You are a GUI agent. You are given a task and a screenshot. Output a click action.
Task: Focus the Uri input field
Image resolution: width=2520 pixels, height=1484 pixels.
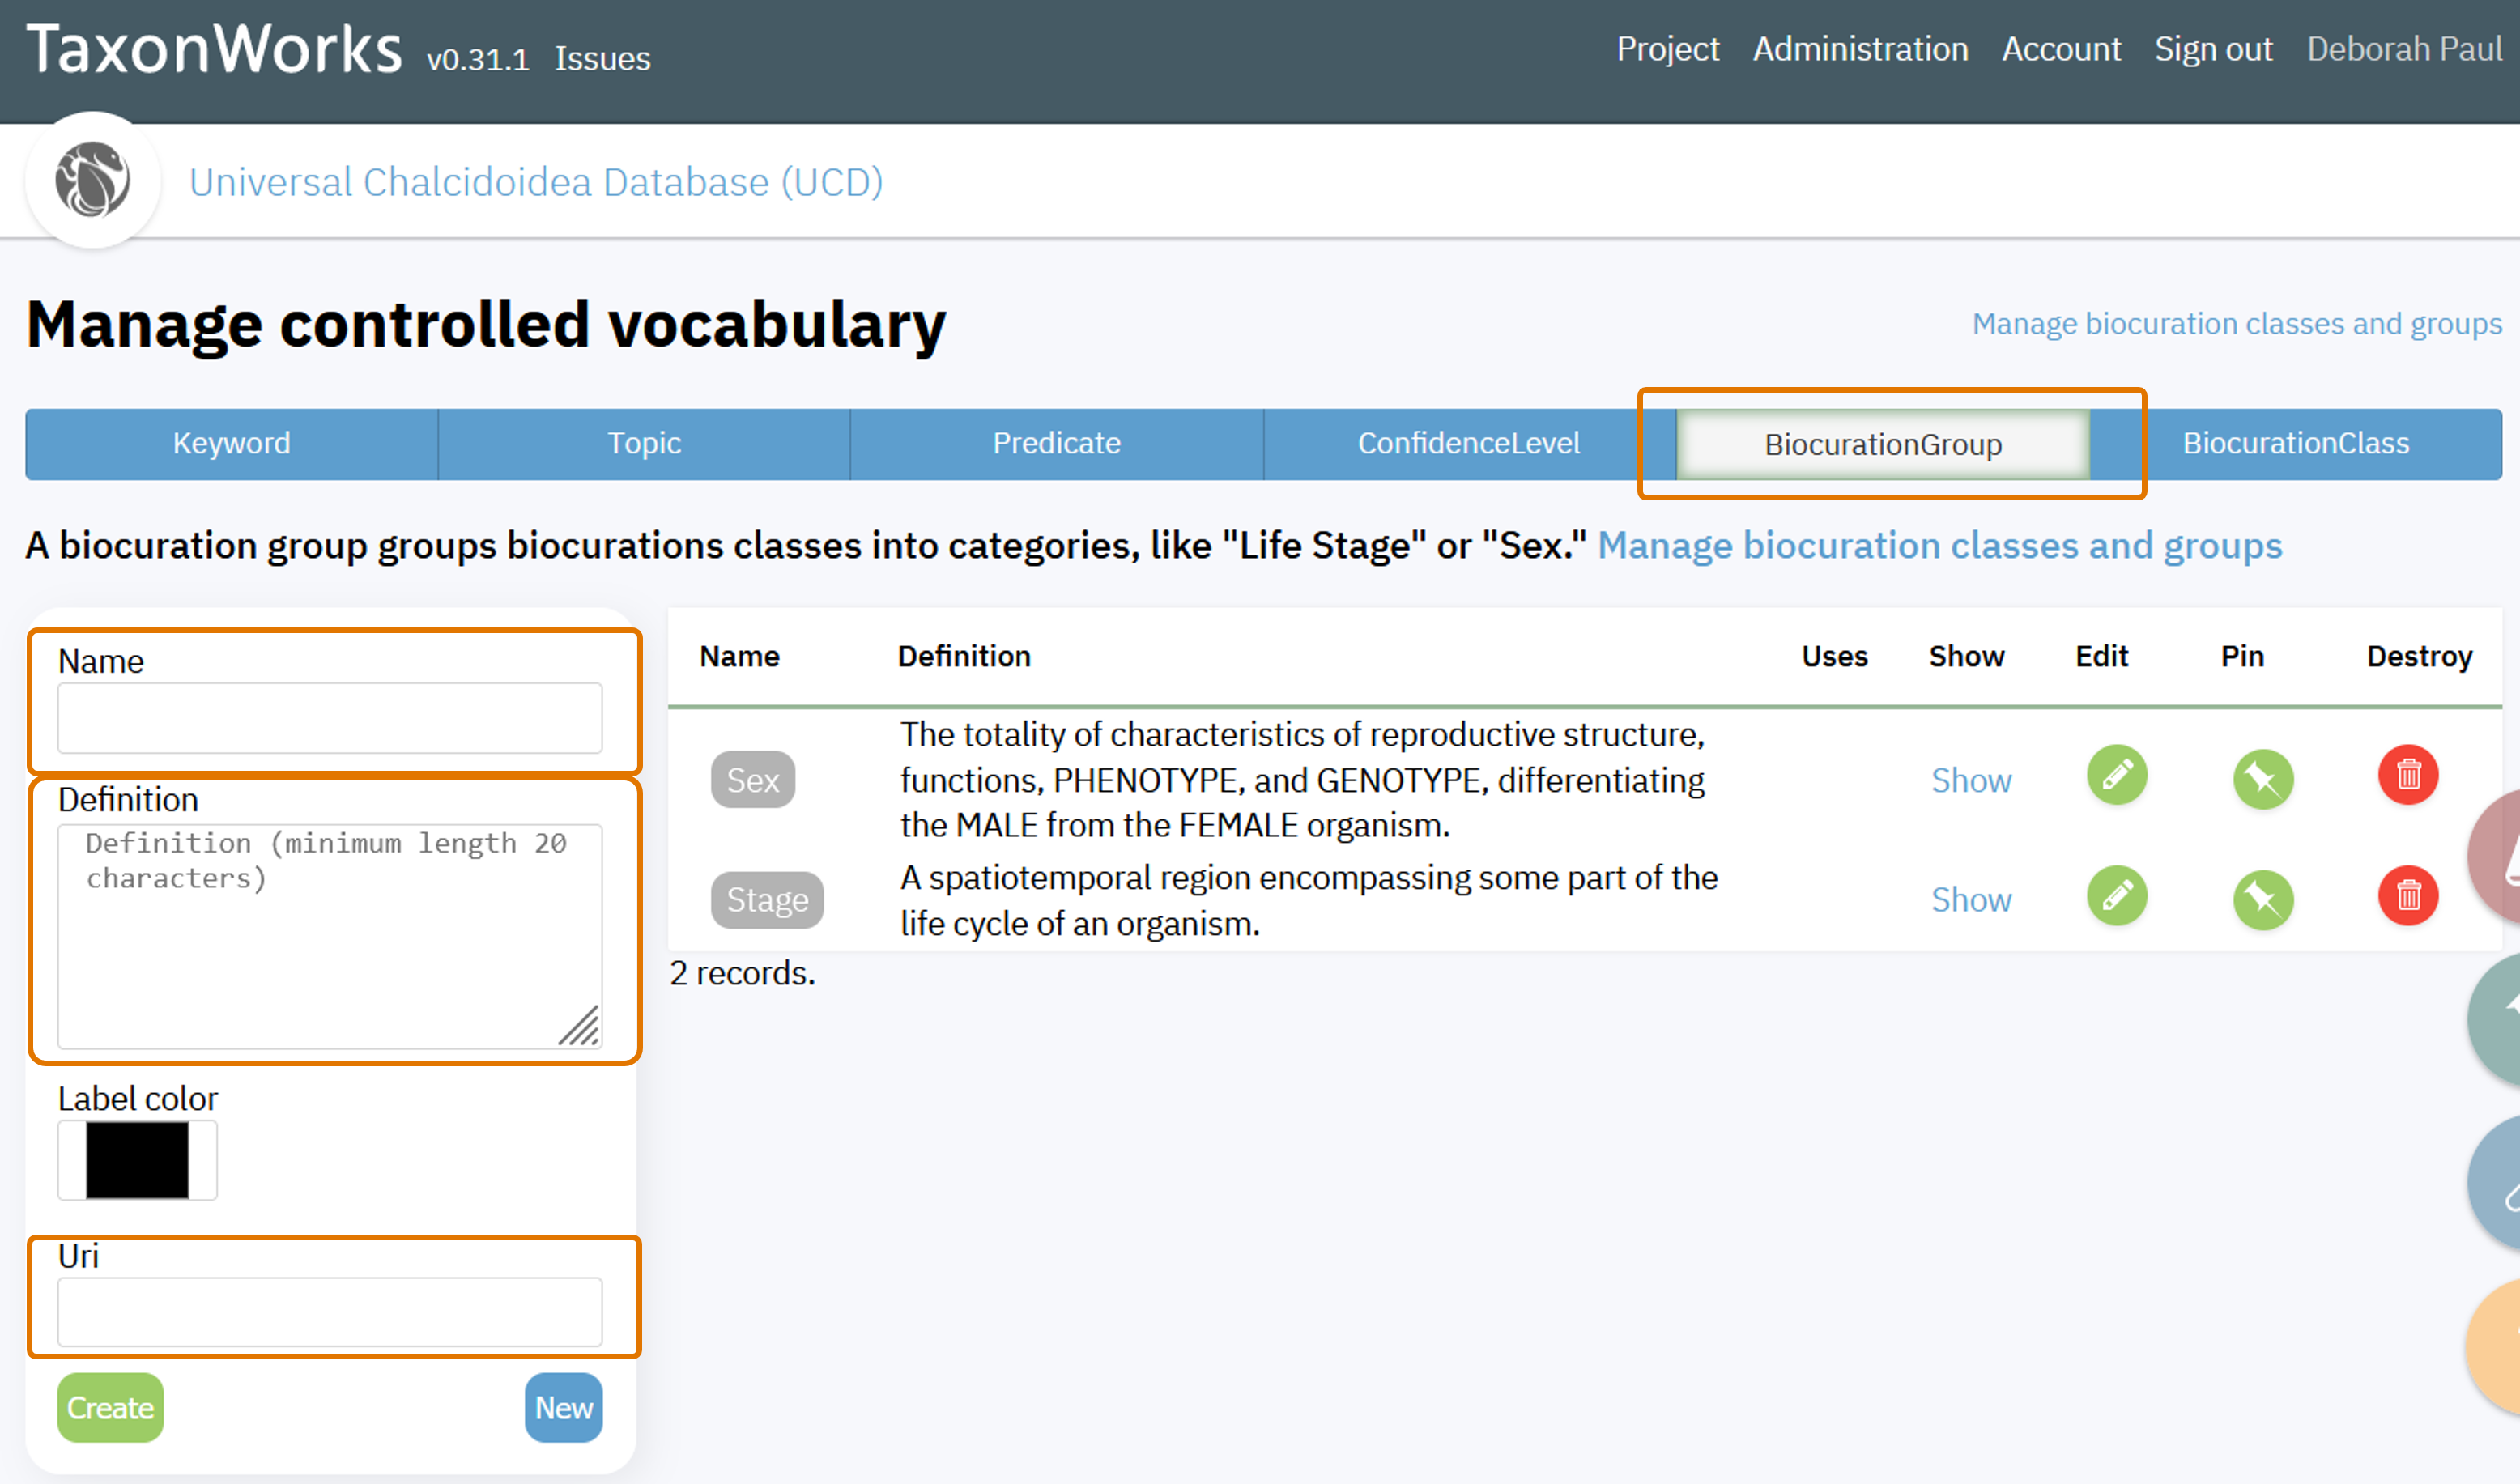click(330, 1312)
